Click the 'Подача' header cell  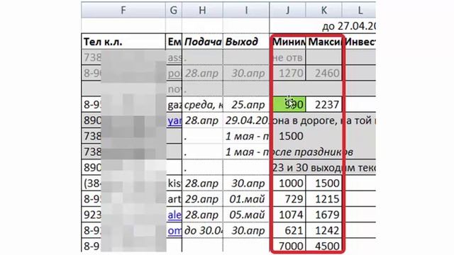point(202,42)
